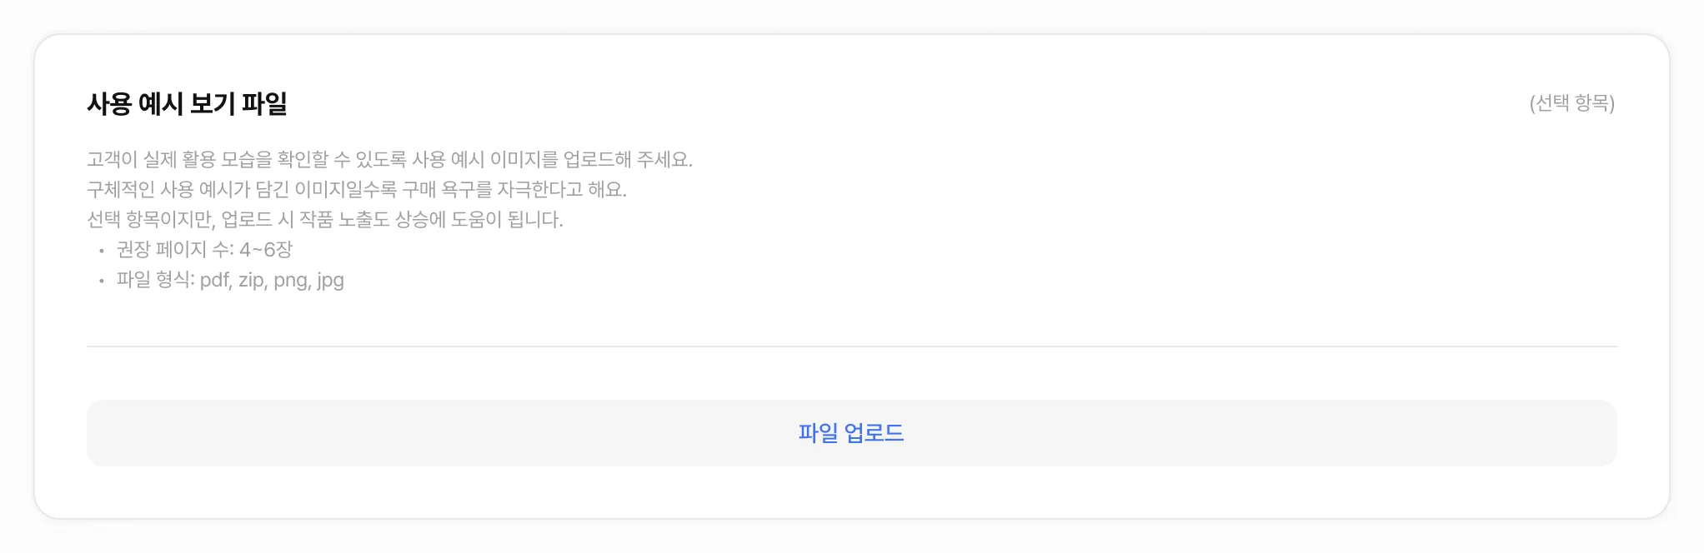Click the bullet dot before 파일 형식

point(102,281)
